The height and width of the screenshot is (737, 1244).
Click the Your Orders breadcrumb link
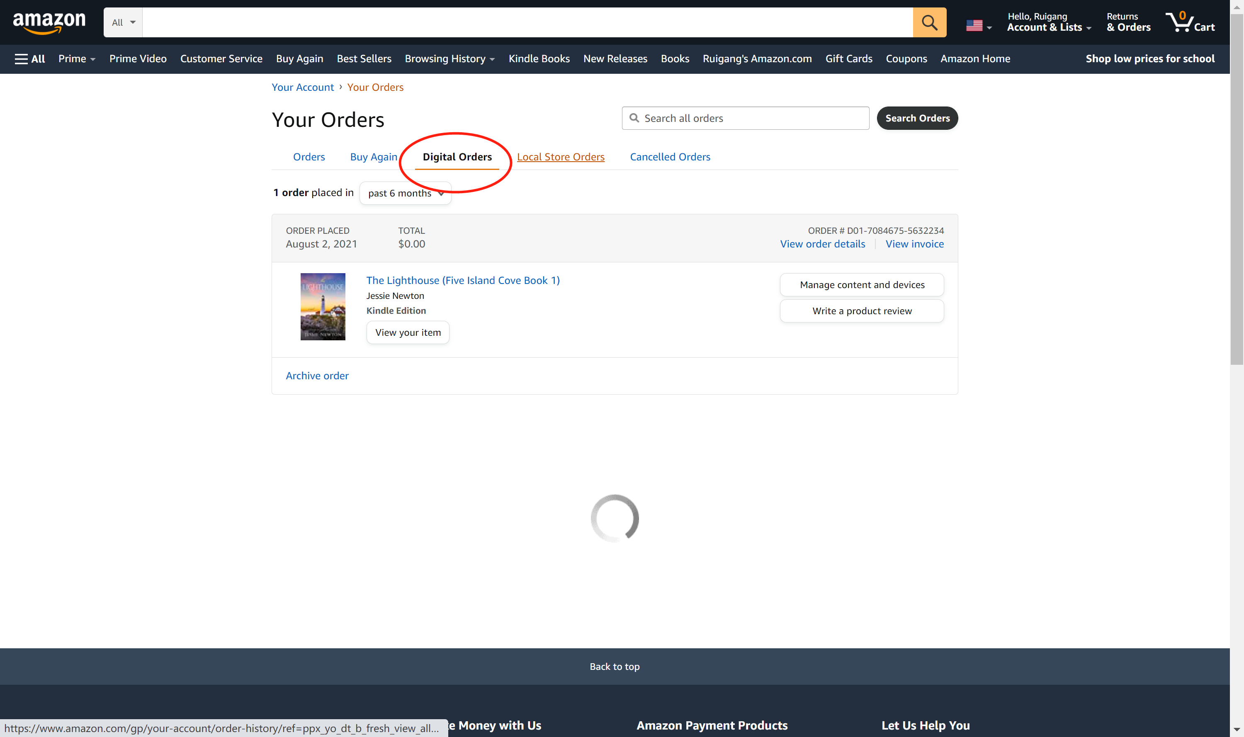(x=375, y=87)
